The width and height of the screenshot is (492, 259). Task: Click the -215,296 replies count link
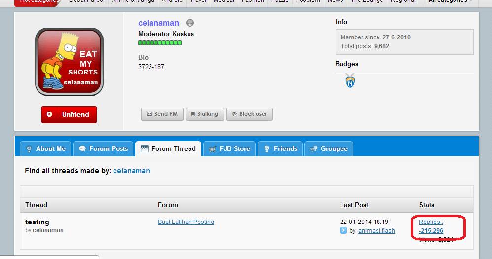pos(431,231)
